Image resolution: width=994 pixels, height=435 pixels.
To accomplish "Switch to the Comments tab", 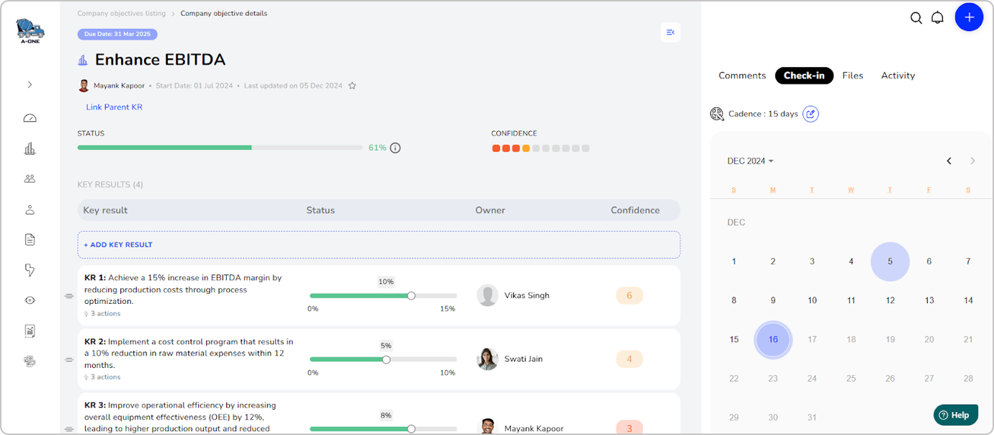I will tap(742, 76).
